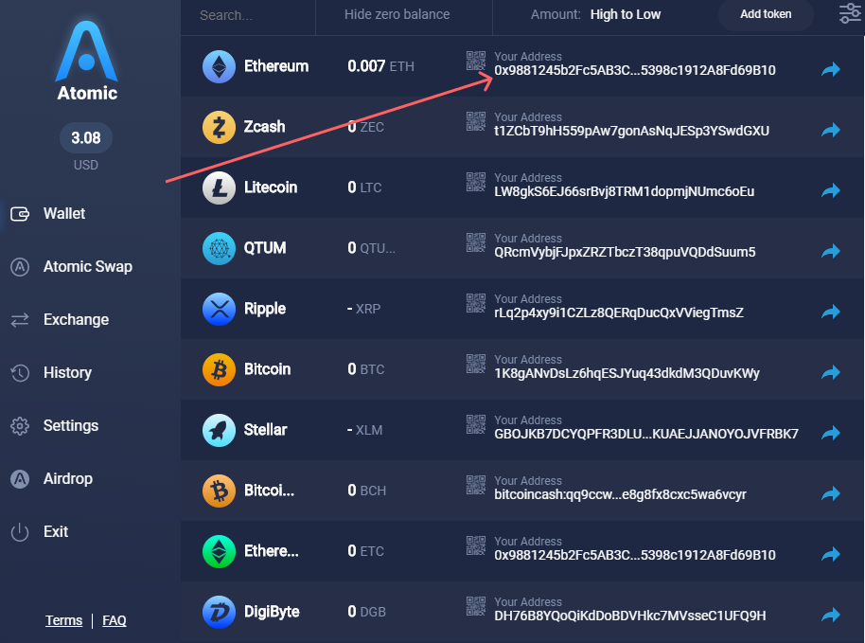Viewport: 865px width, 643px height.
Task: Click the send arrow for Ethereum Classic ETC
Action: coord(831,555)
